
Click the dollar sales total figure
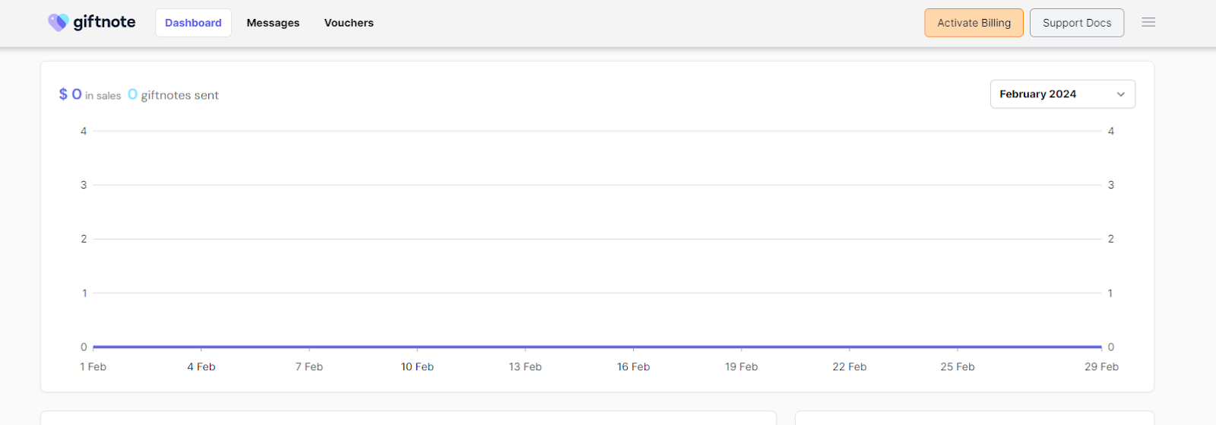click(71, 94)
